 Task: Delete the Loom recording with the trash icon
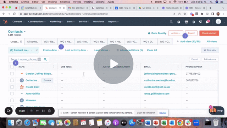pos(49,111)
